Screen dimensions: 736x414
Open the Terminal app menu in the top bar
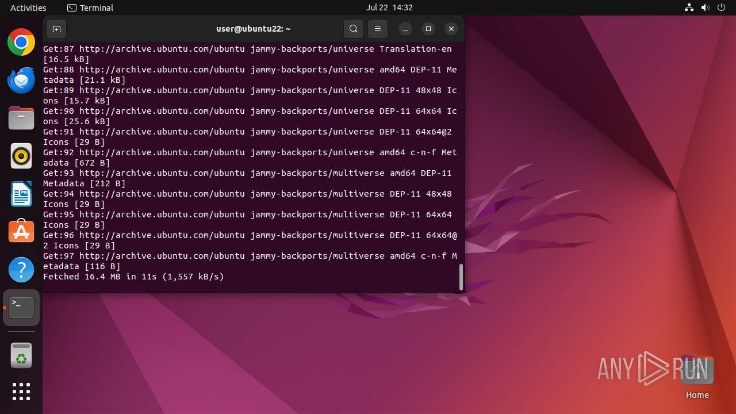coord(90,7)
